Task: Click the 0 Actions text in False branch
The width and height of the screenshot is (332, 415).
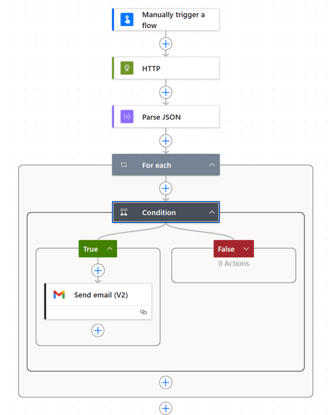Action: click(234, 263)
